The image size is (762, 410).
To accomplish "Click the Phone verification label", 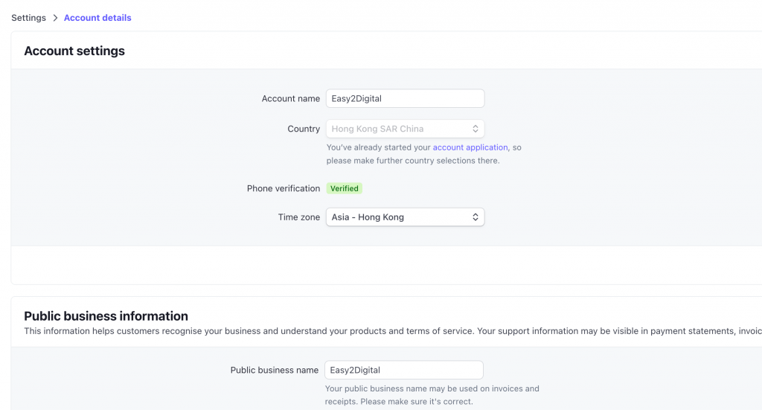I will click(284, 188).
